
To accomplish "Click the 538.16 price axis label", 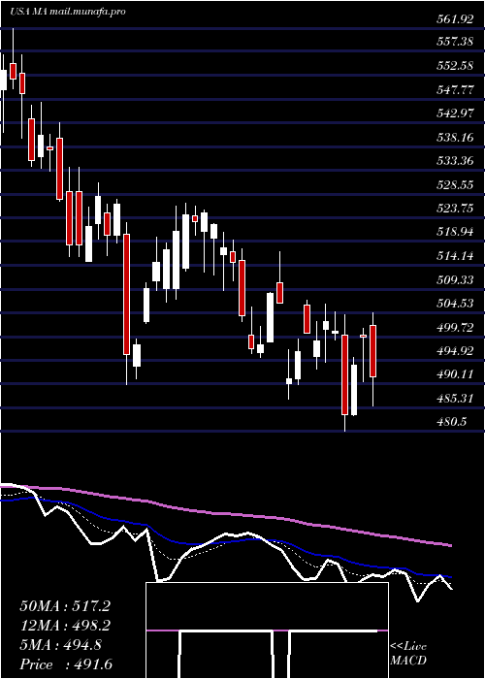I will click(x=454, y=138).
